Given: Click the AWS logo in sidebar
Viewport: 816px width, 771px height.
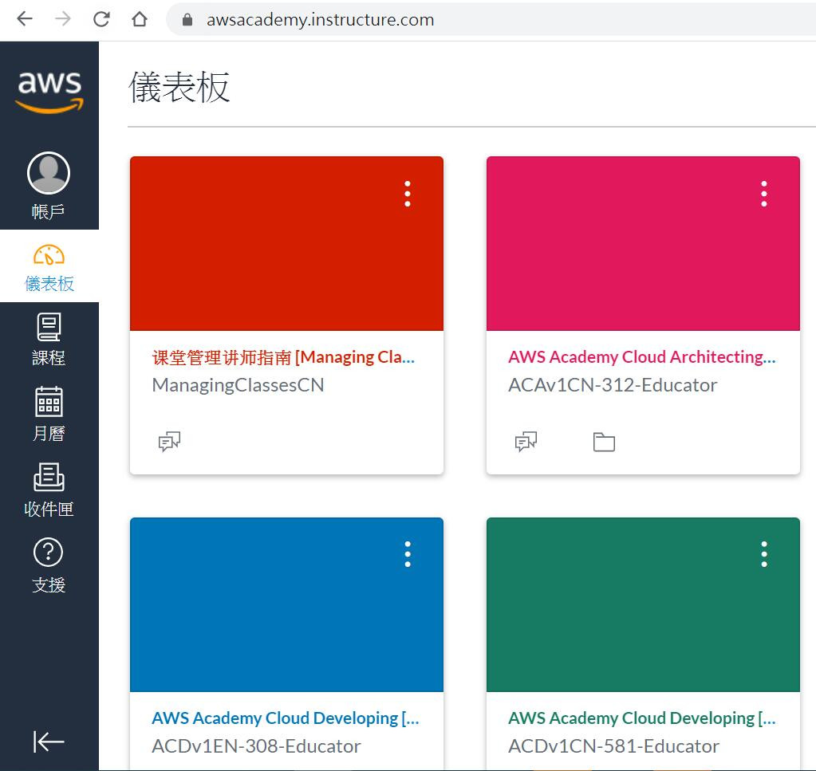Looking at the screenshot, I should (49, 92).
